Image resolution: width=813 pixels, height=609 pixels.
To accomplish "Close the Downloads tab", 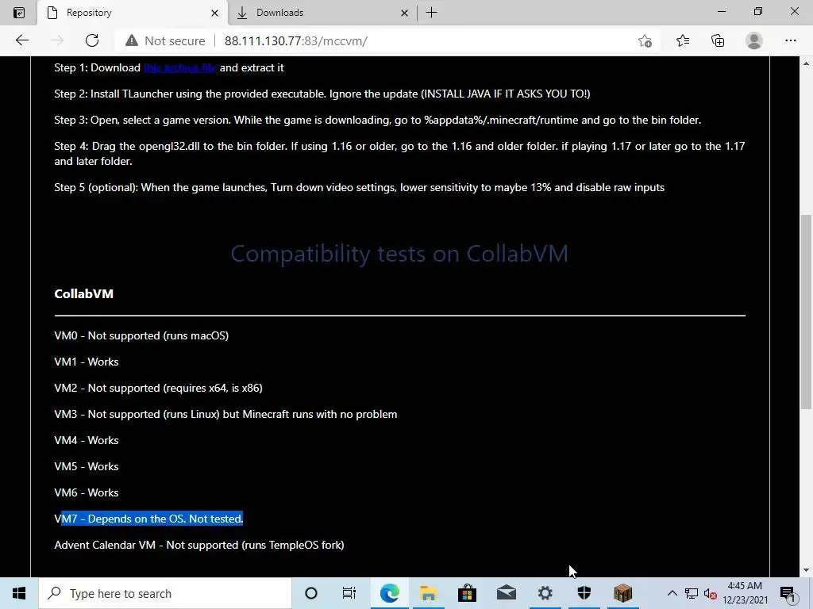I will point(404,13).
